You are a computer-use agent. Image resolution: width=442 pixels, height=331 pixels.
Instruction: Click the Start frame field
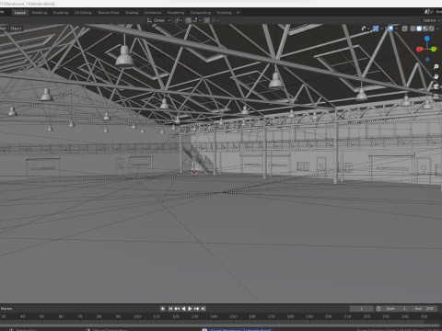pyautogui.click(x=397, y=309)
